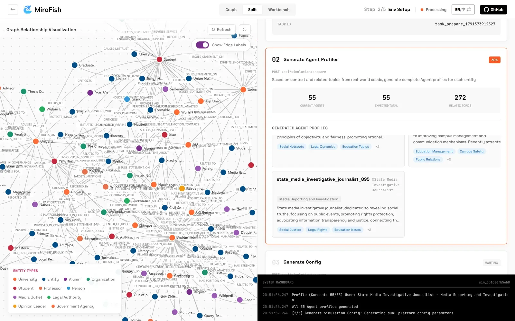This screenshot has width=515, height=321.
Task: Click Government Agency legend color dot
Action: (53, 306)
